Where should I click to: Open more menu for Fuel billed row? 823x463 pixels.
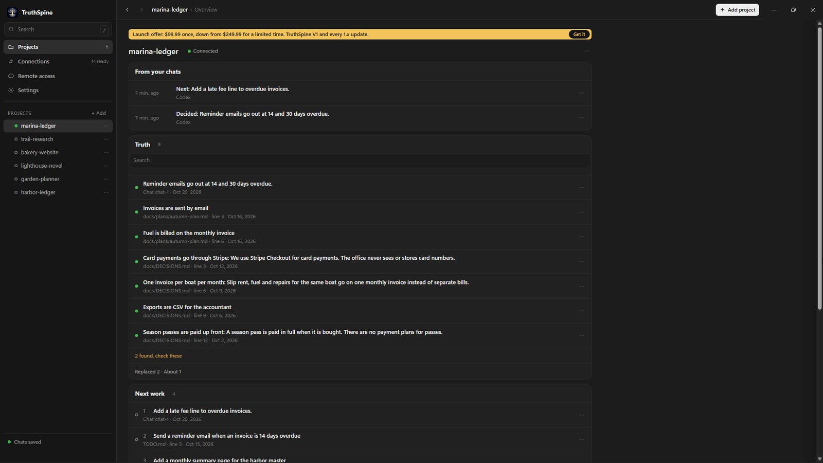[x=582, y=237]
